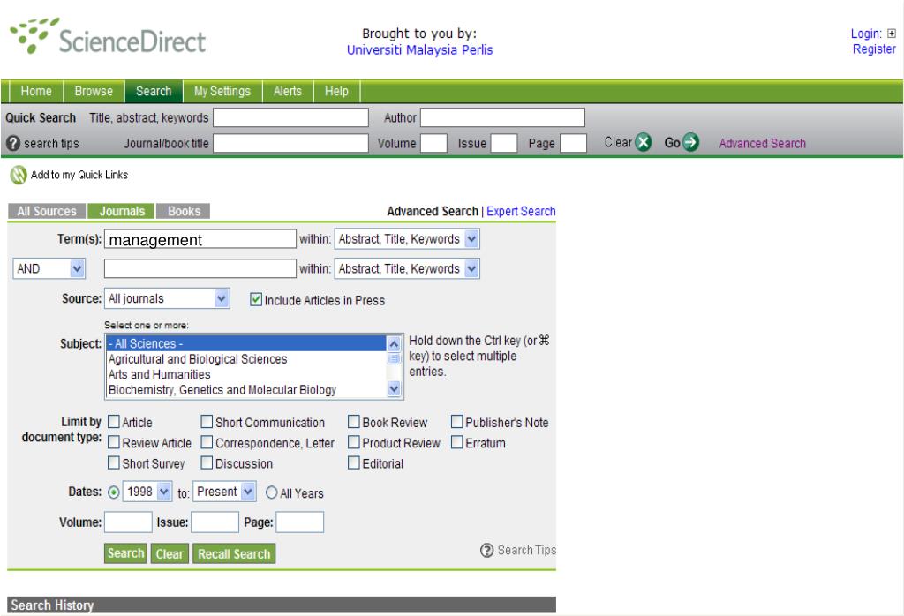Screen dimensions: 904x616
Task: Check the Book Review checkbox
Action: pos(353,422)
